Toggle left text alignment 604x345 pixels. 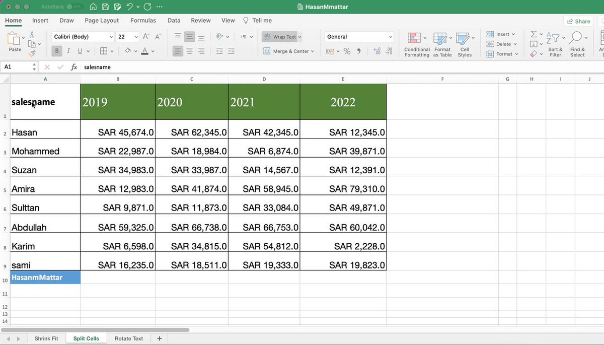[178, 51]
